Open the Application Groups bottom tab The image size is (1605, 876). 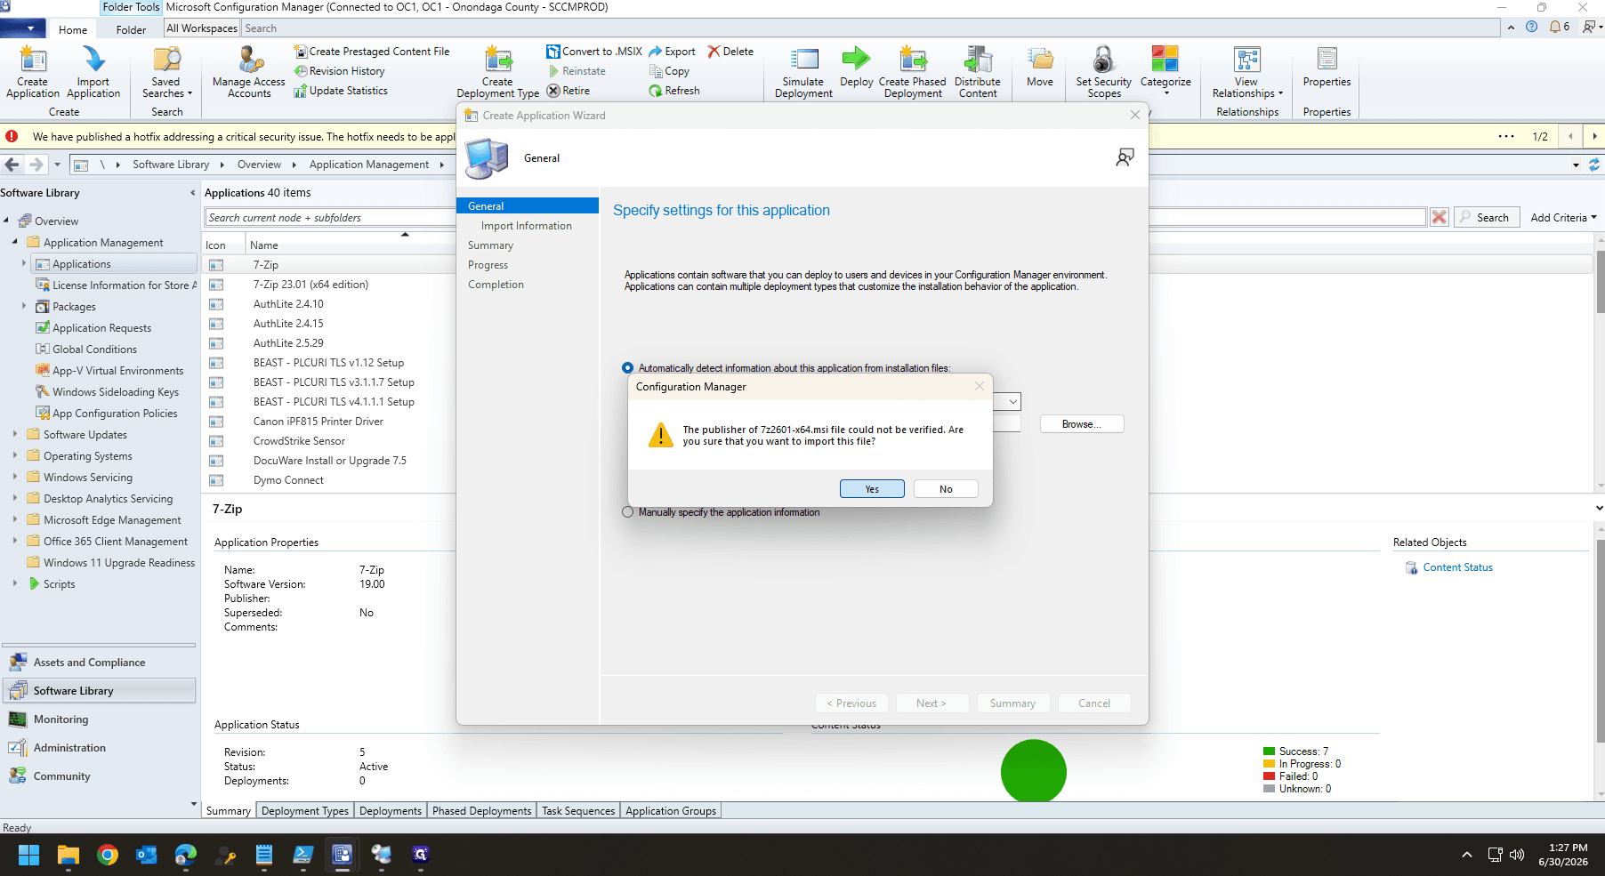(671, 811)
